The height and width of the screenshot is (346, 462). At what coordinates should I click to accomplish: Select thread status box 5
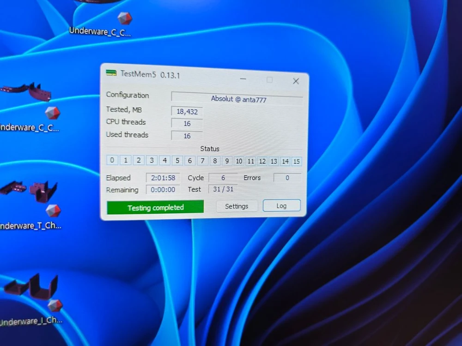pos(177,161)
